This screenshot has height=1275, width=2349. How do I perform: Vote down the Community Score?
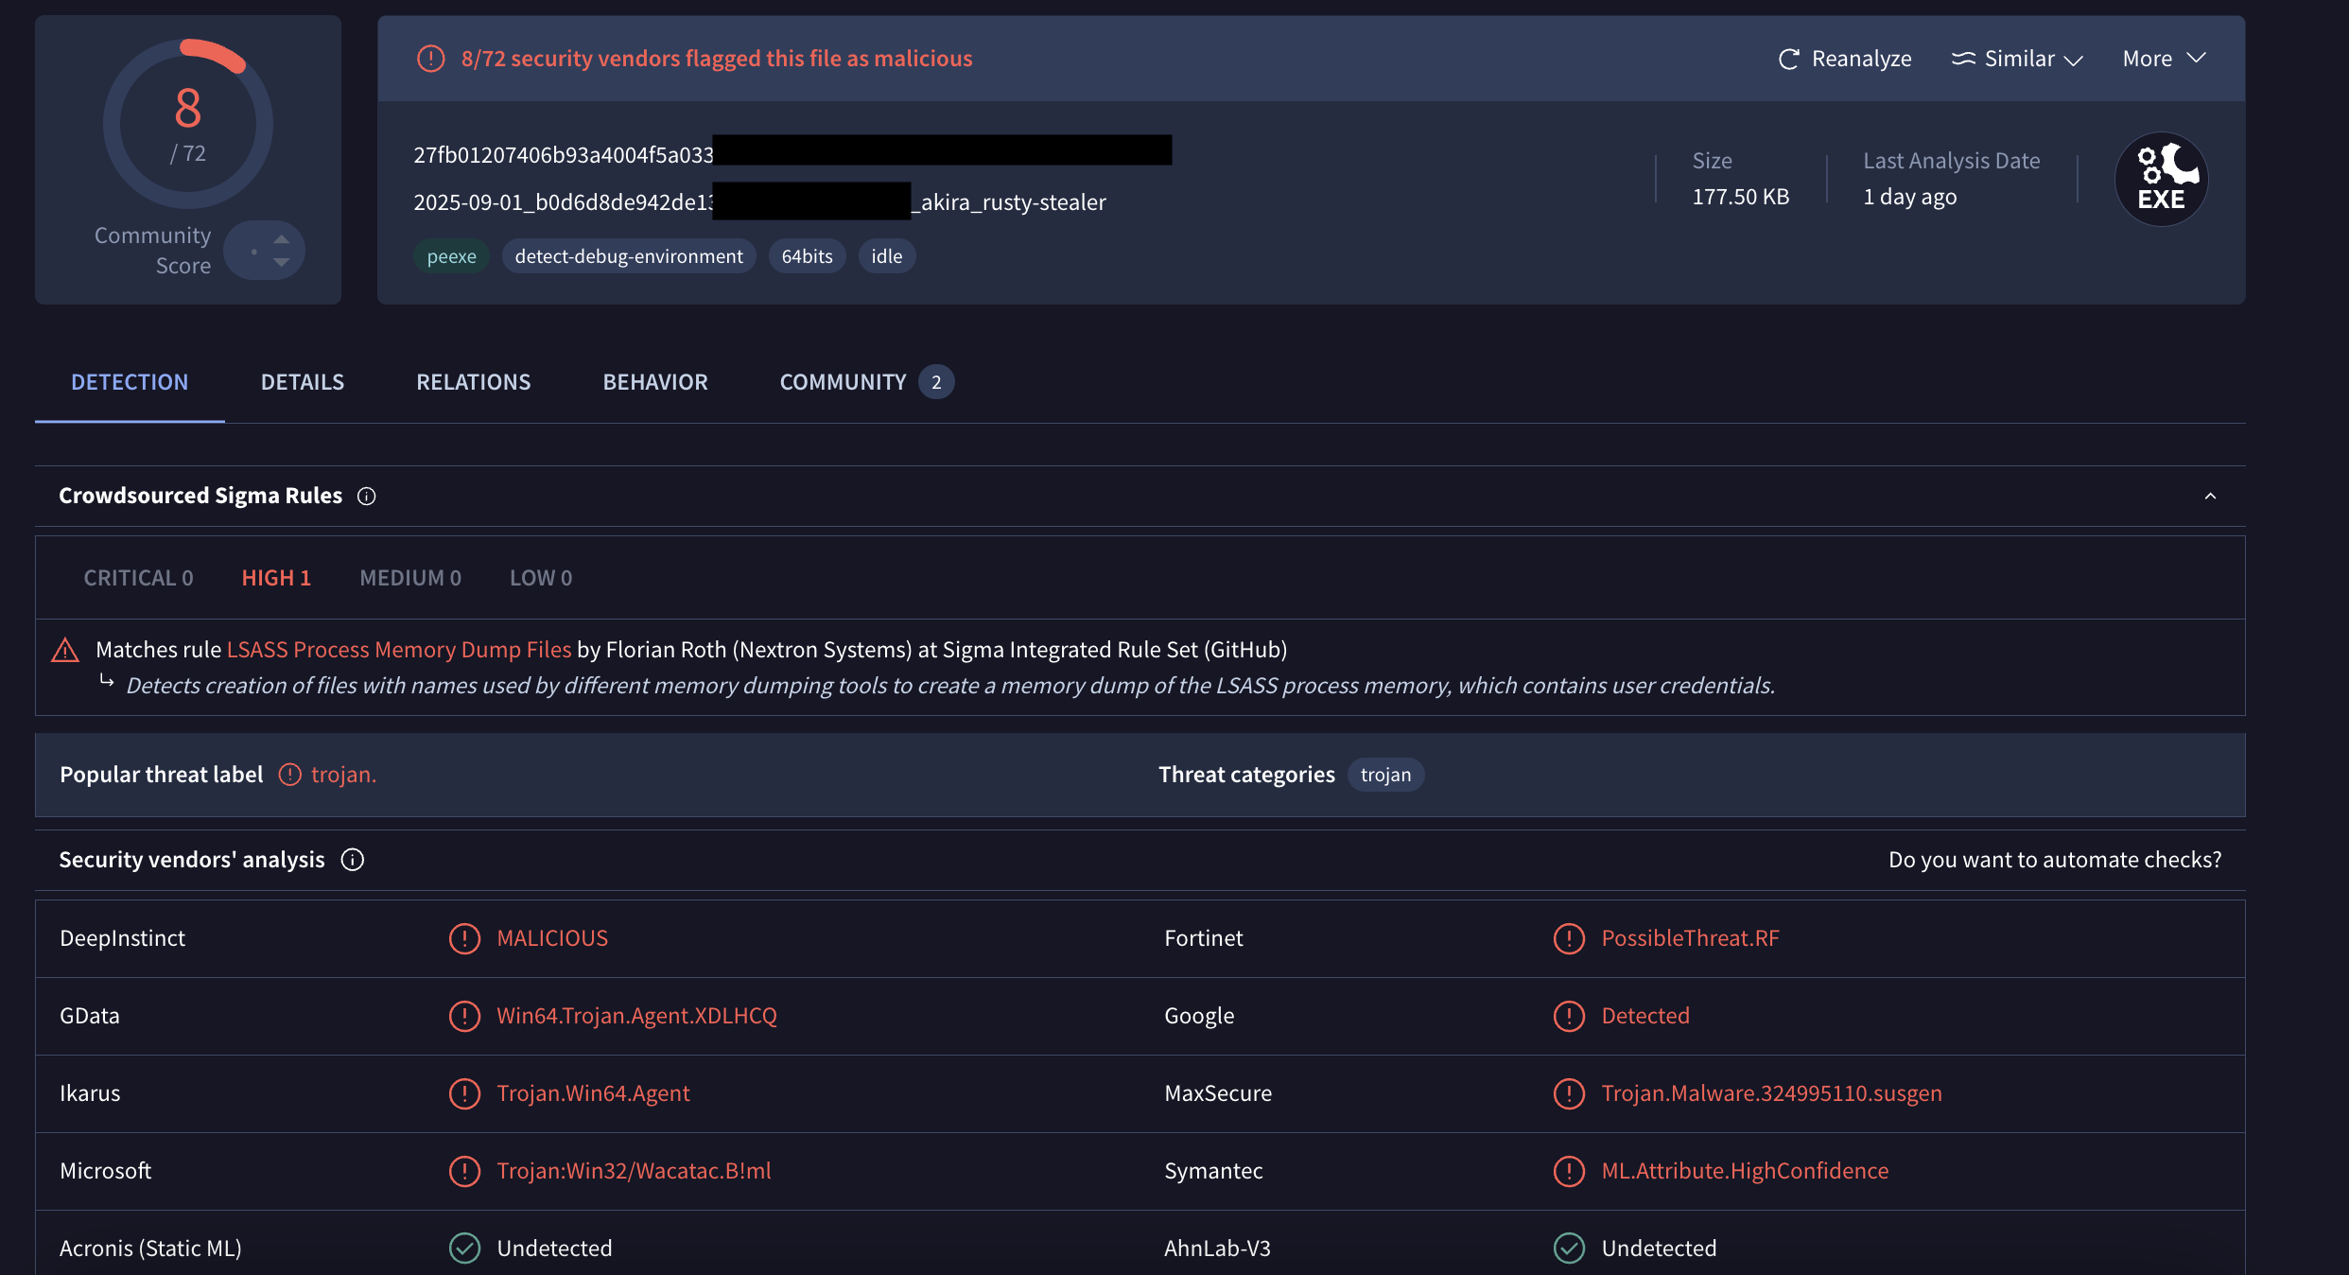click(282, 263)
